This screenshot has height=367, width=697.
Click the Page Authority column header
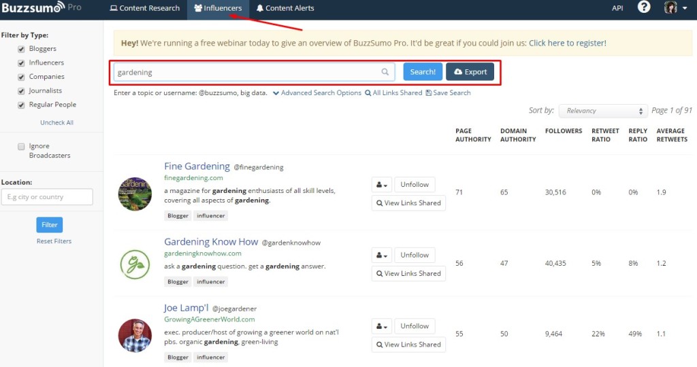tap(473, 135)
